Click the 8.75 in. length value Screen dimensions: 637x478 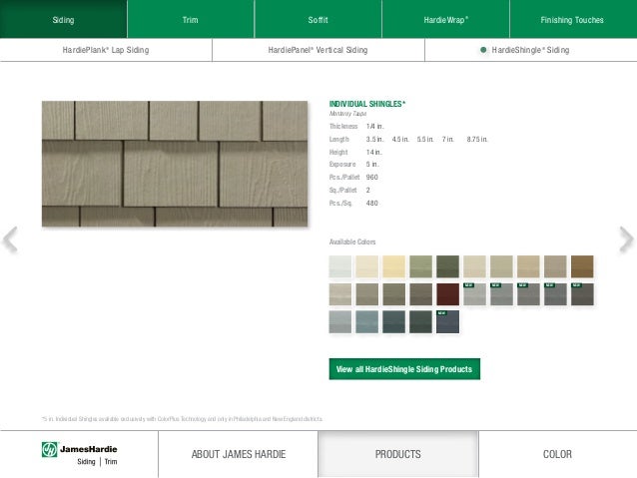[x=477, y=140]
